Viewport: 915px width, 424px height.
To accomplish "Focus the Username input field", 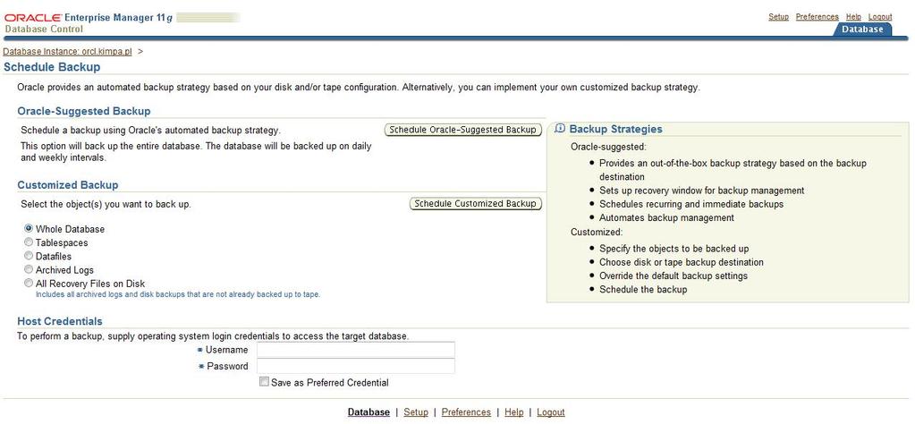I will 356,350.
